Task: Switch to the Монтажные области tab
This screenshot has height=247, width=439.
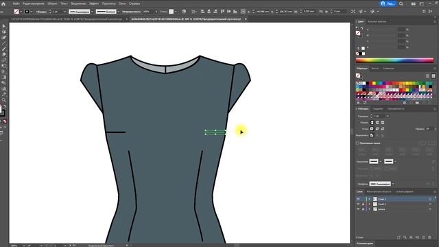Action: 379,191
